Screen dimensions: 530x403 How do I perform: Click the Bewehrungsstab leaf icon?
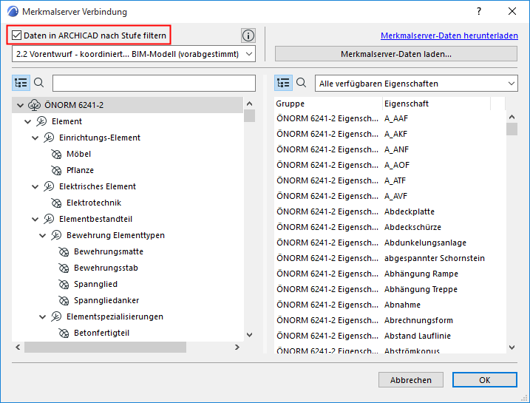[64, 268]
